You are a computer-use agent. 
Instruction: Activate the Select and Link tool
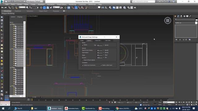point(10,8)
